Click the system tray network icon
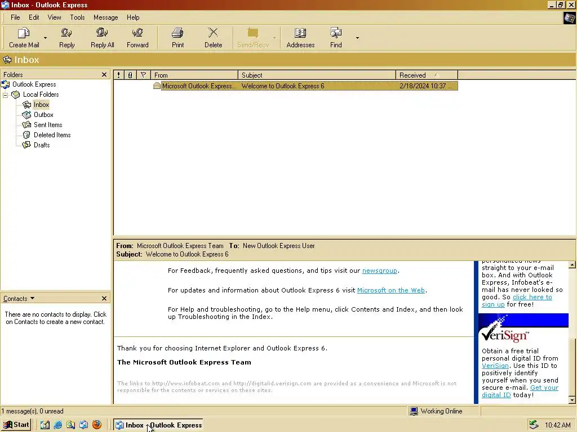577x432 pixels. (x=534, y=425)
